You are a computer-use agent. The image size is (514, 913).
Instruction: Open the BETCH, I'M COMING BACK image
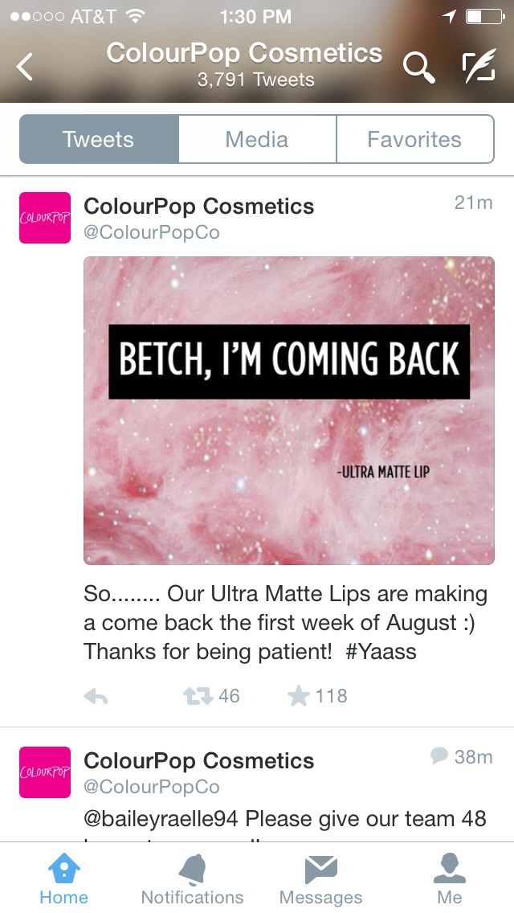(289, 411)
